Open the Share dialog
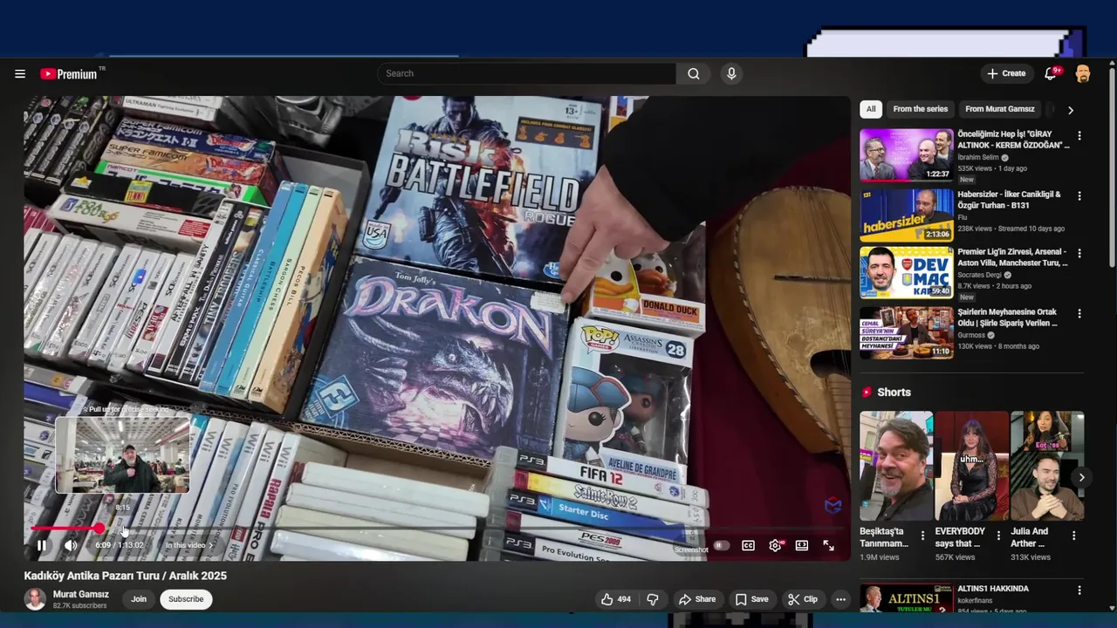The image size is (1117, 628). click(696, 599)
